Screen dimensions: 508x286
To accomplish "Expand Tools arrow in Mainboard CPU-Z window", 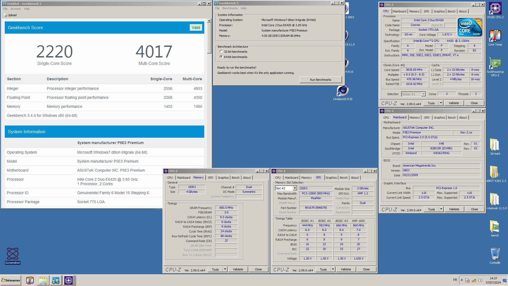I will click(x=441, y=209).
